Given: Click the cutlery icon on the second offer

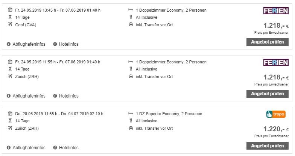Looking at the screenshot, I should coord(131,69).
